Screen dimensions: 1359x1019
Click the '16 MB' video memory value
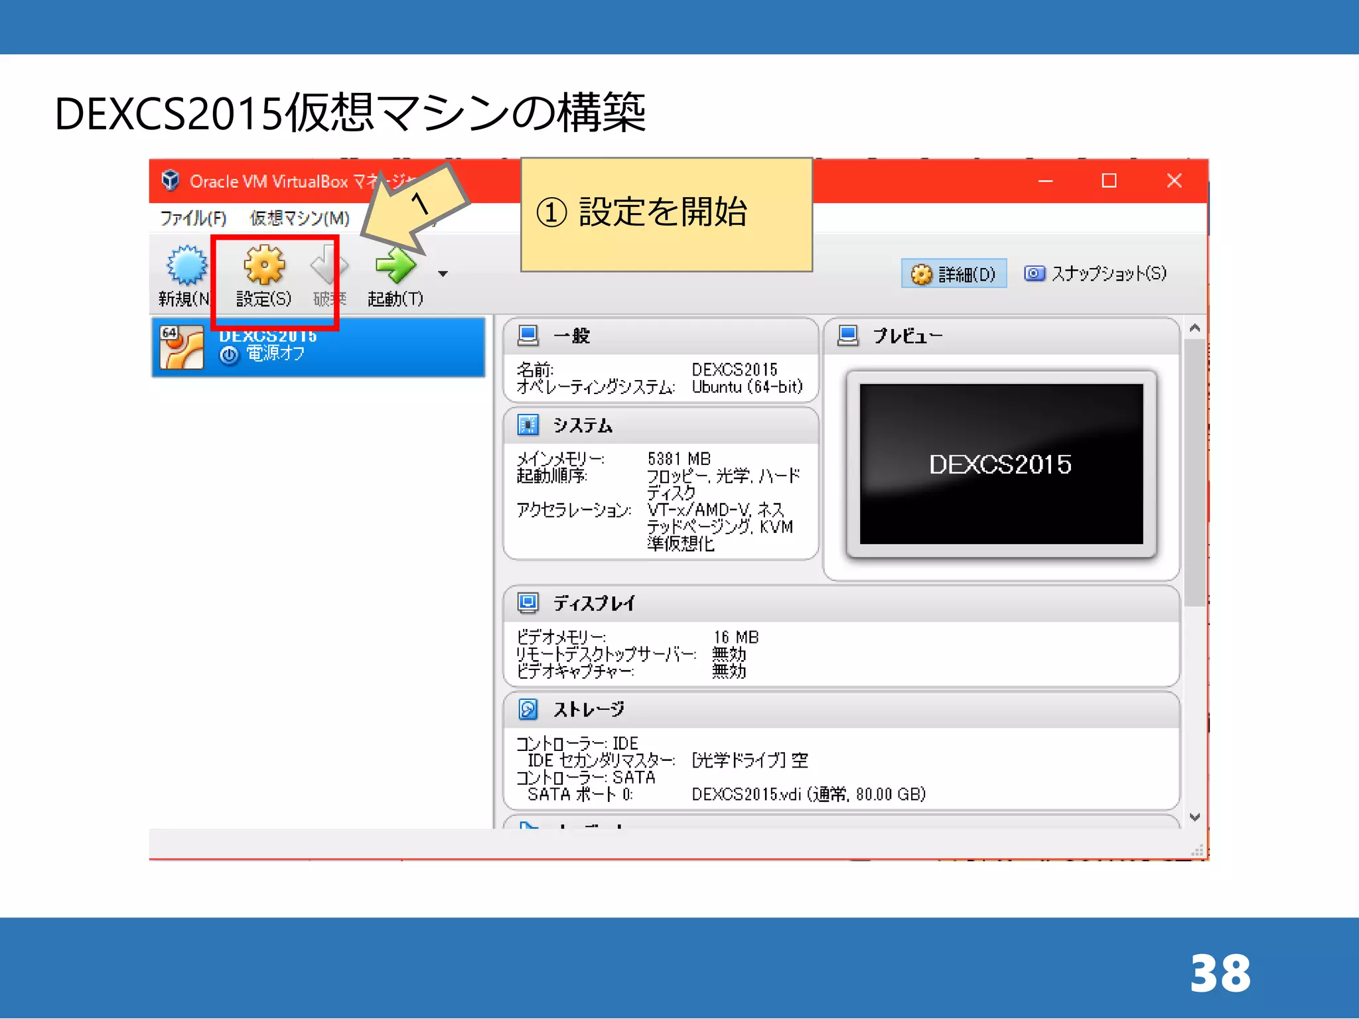pos(736,637)
